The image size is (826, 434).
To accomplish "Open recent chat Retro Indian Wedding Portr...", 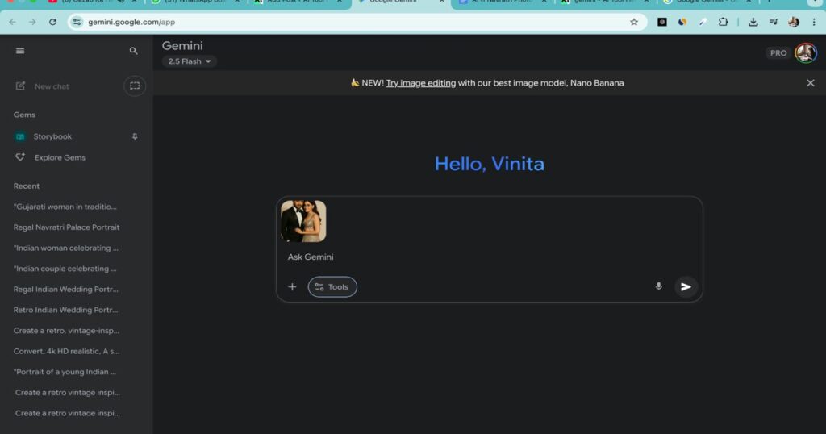I will click(x=66, y=310).
